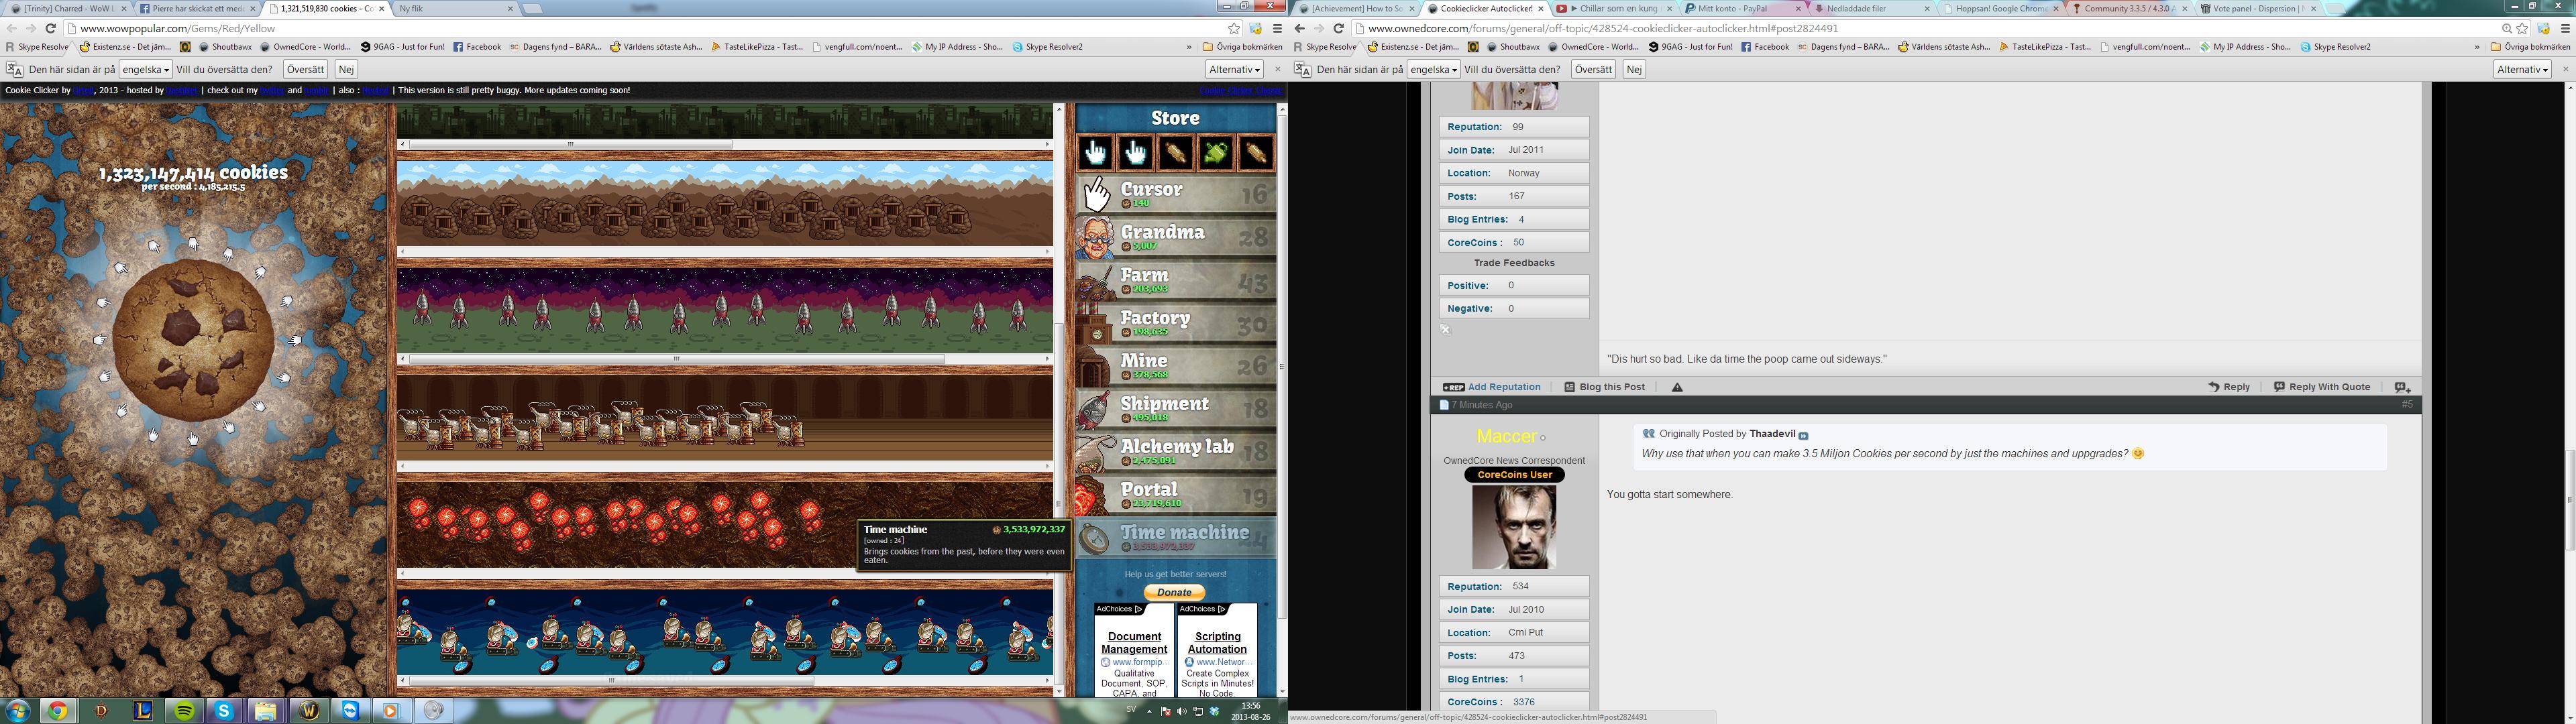Open League of Legends taskbar icon

(x=143, y=711)
